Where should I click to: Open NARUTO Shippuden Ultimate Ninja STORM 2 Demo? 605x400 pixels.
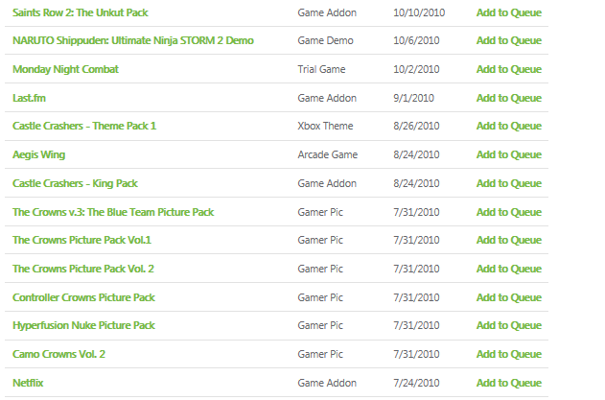pos(133,40)
